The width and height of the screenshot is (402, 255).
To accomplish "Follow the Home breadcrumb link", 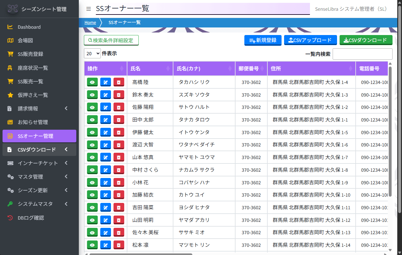I will (x=90, y=22).
